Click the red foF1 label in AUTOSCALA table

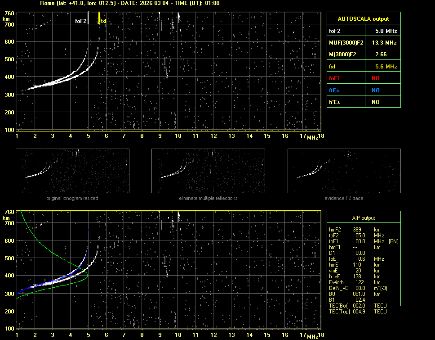[x=335, y=78]
